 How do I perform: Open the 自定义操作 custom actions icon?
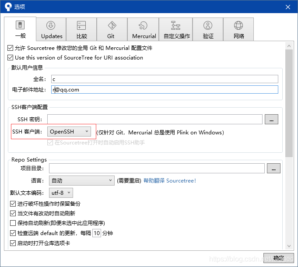tap(175, 25)
